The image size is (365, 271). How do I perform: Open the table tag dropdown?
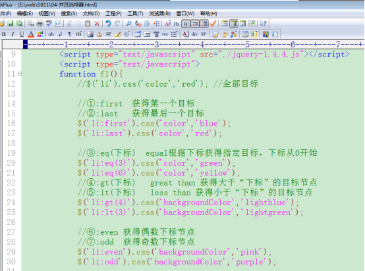138,34
